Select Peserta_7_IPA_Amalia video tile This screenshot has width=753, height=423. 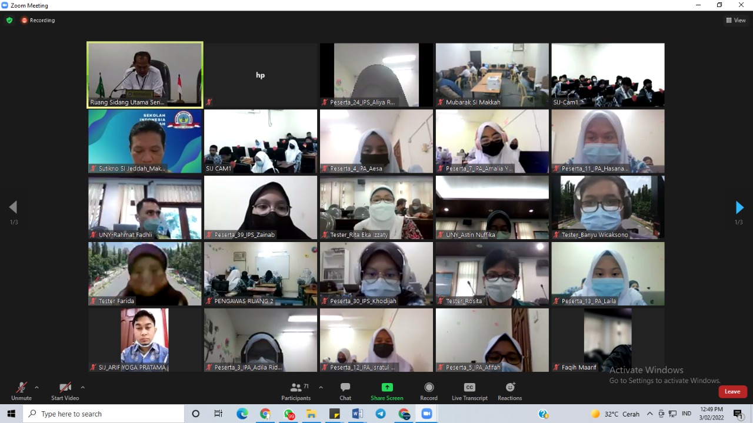(x=492, y=141)
